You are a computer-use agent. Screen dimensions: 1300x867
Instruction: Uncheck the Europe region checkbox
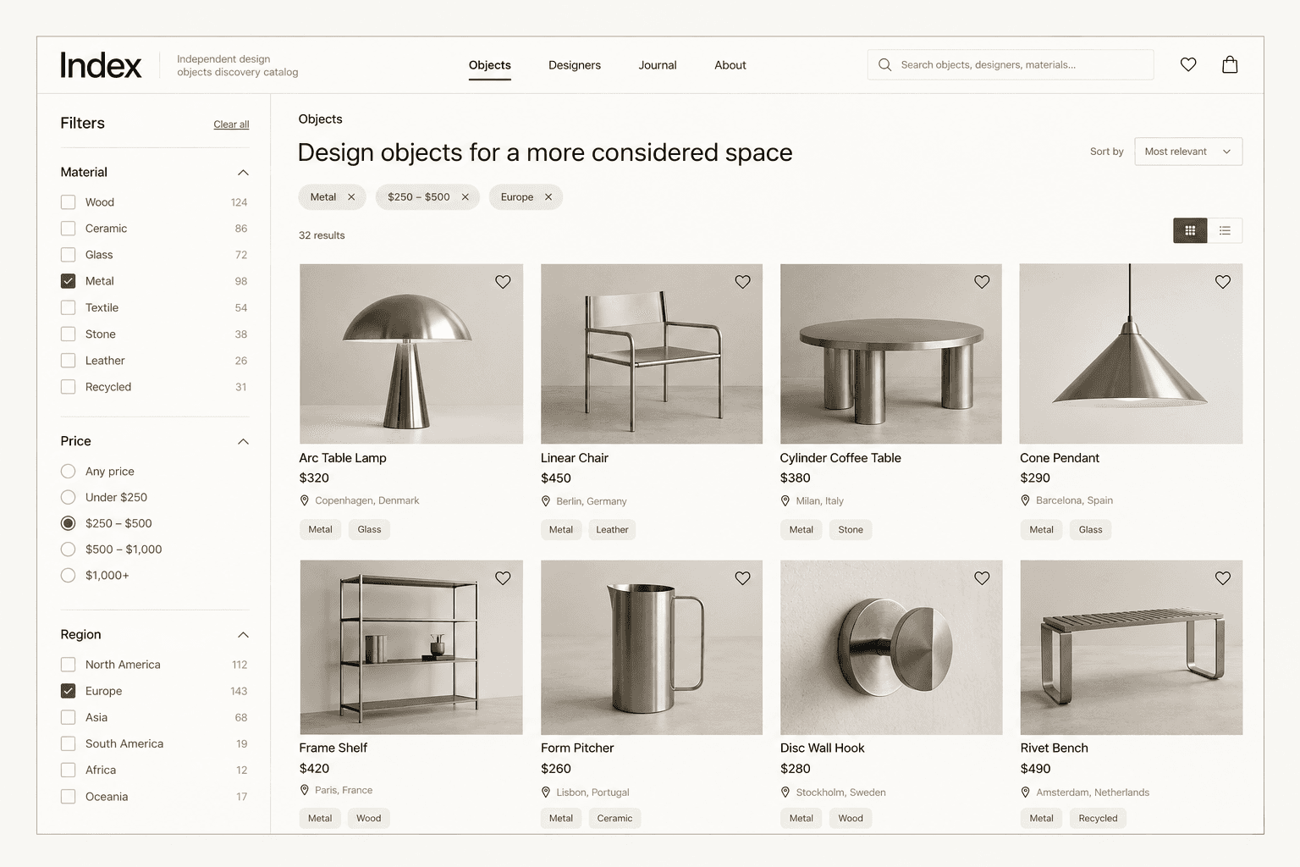click(x=69, y=691)
